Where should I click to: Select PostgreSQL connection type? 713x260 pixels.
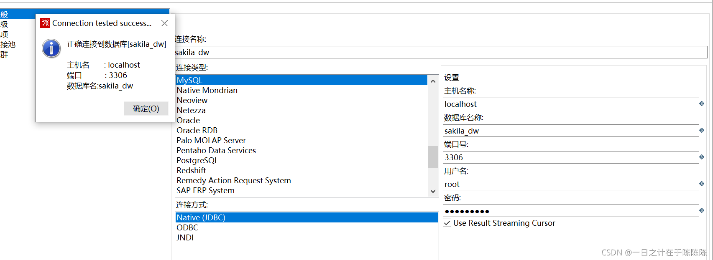301,160
